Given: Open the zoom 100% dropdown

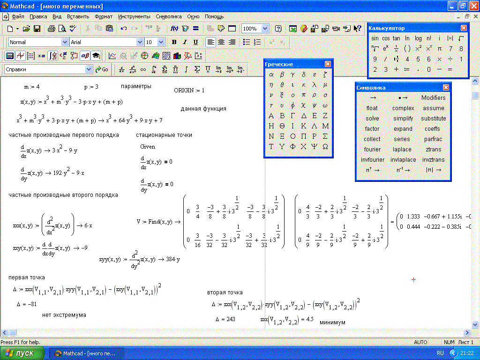Looking at the screenshot, I should point(265,29).
